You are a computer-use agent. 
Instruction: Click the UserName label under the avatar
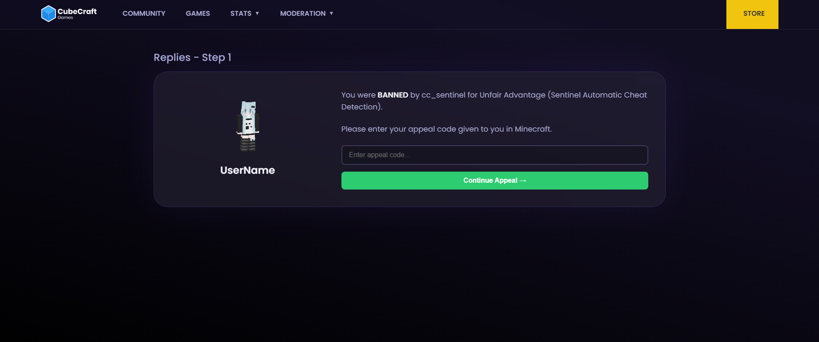248,170
